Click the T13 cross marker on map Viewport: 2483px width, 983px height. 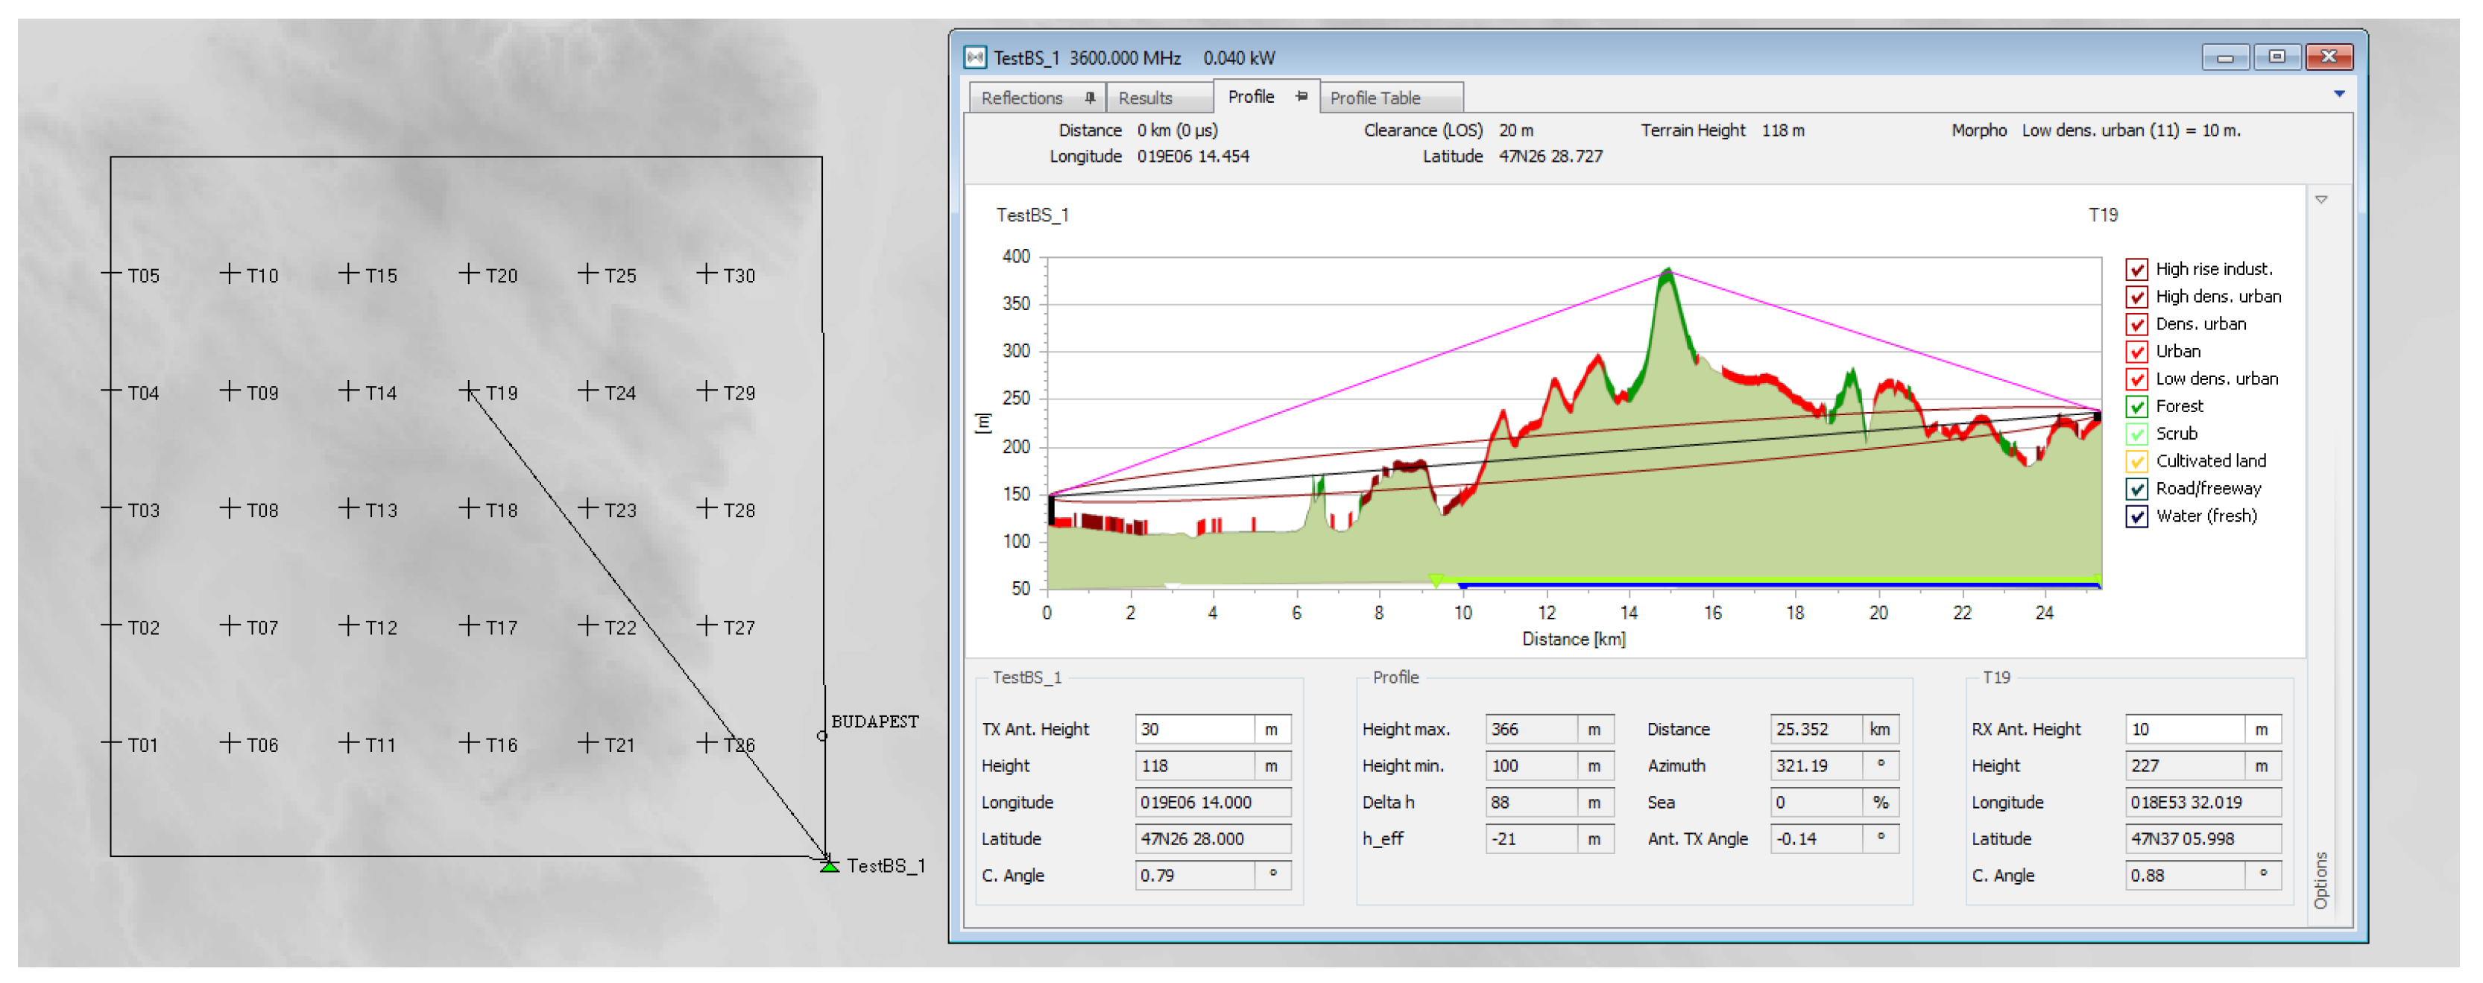pos(349,508)
